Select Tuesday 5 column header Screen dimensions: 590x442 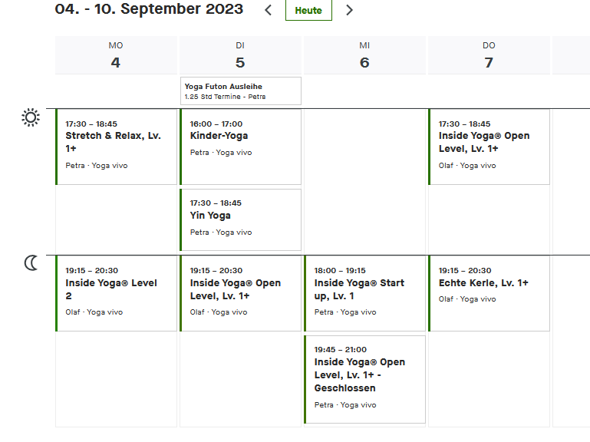tap(240, 55)
